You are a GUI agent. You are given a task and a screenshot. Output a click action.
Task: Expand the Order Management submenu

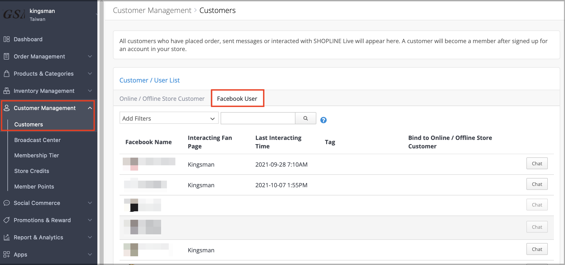click(90, 56)
